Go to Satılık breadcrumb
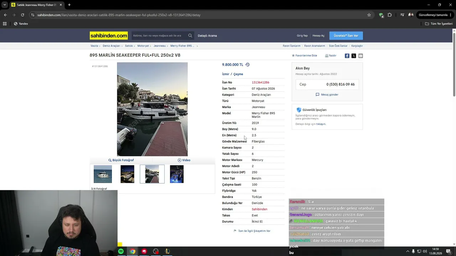 (x=129, y=46)
